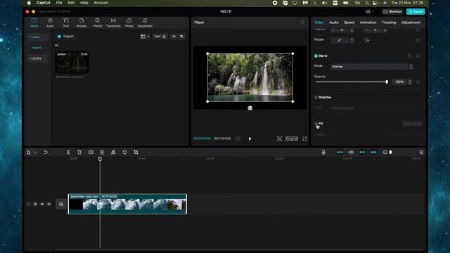Lock the video track

(x=35, y=205)
